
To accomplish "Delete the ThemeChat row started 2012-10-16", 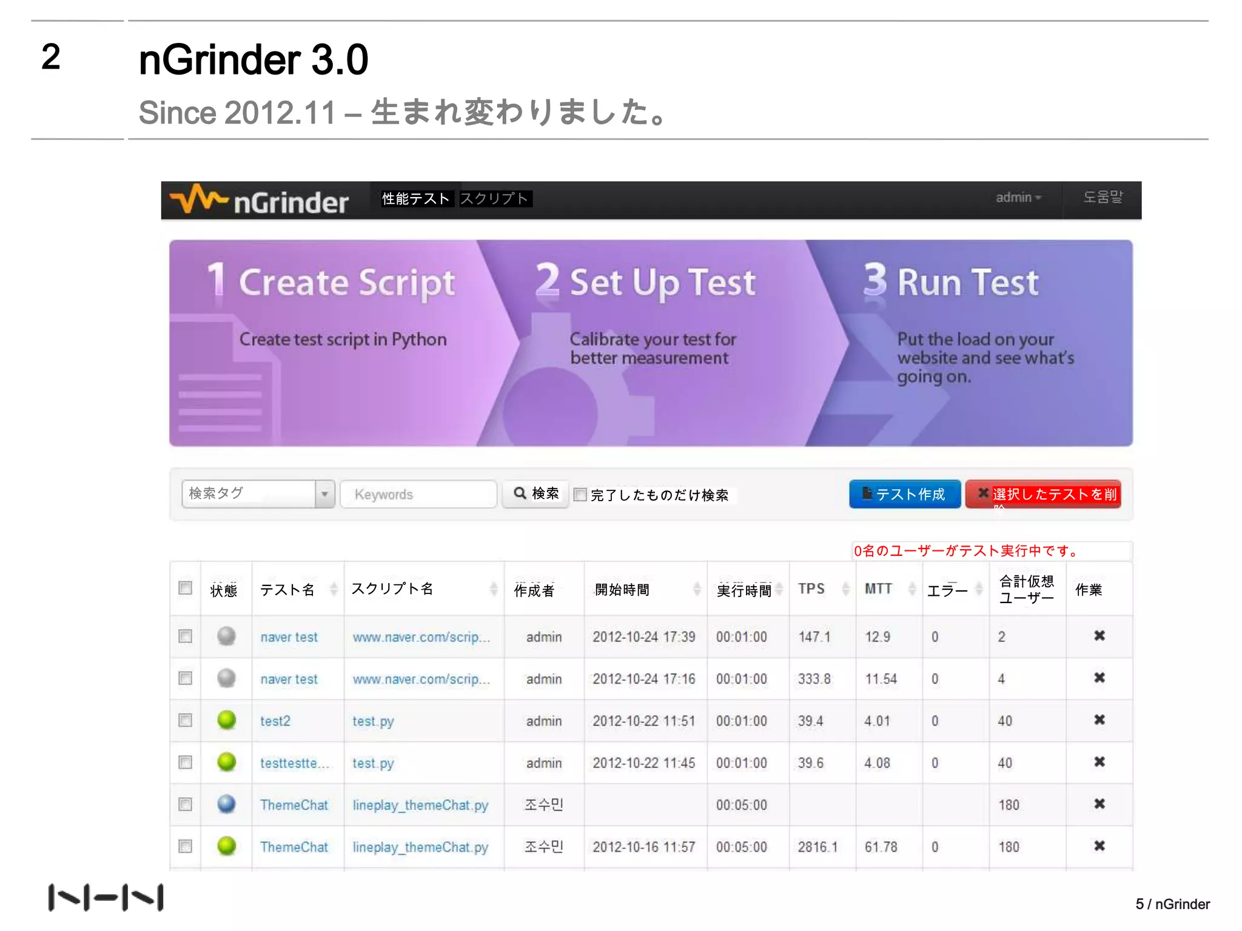I will click(1099, 846).
